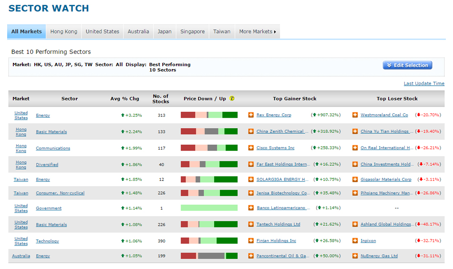Open Cisco Systems Inc stock link
Screen dimensions: 453x269
[x=275, y=148]
